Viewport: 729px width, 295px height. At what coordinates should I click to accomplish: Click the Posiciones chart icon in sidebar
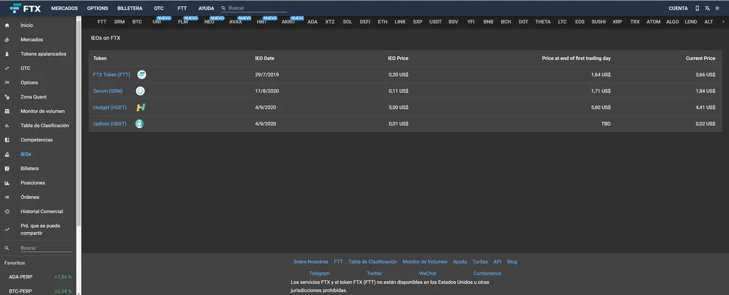(x=7, y=183)
